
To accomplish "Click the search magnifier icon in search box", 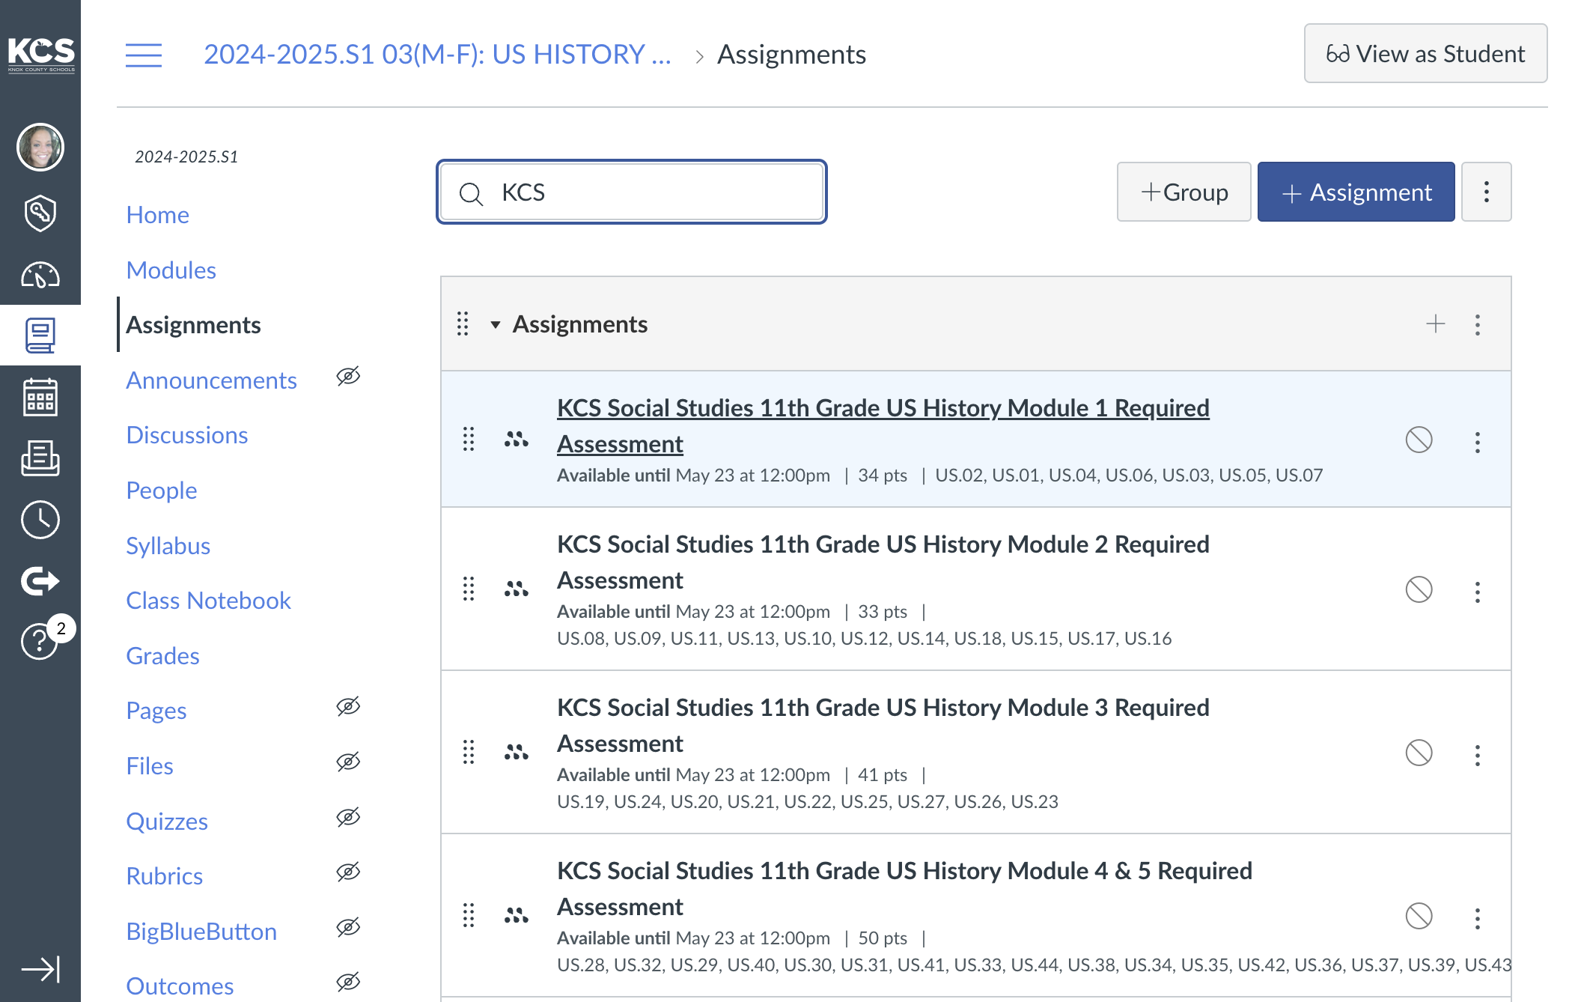I will click(x=471, y=193).
